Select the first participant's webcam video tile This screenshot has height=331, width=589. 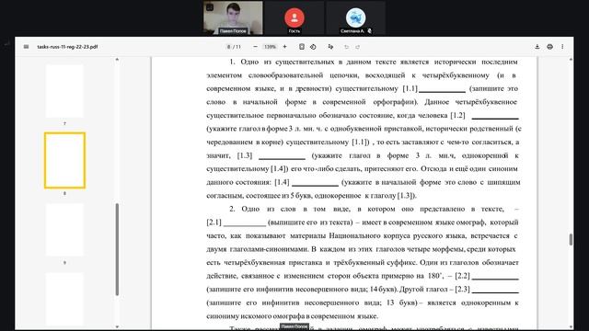click(233, 17)
